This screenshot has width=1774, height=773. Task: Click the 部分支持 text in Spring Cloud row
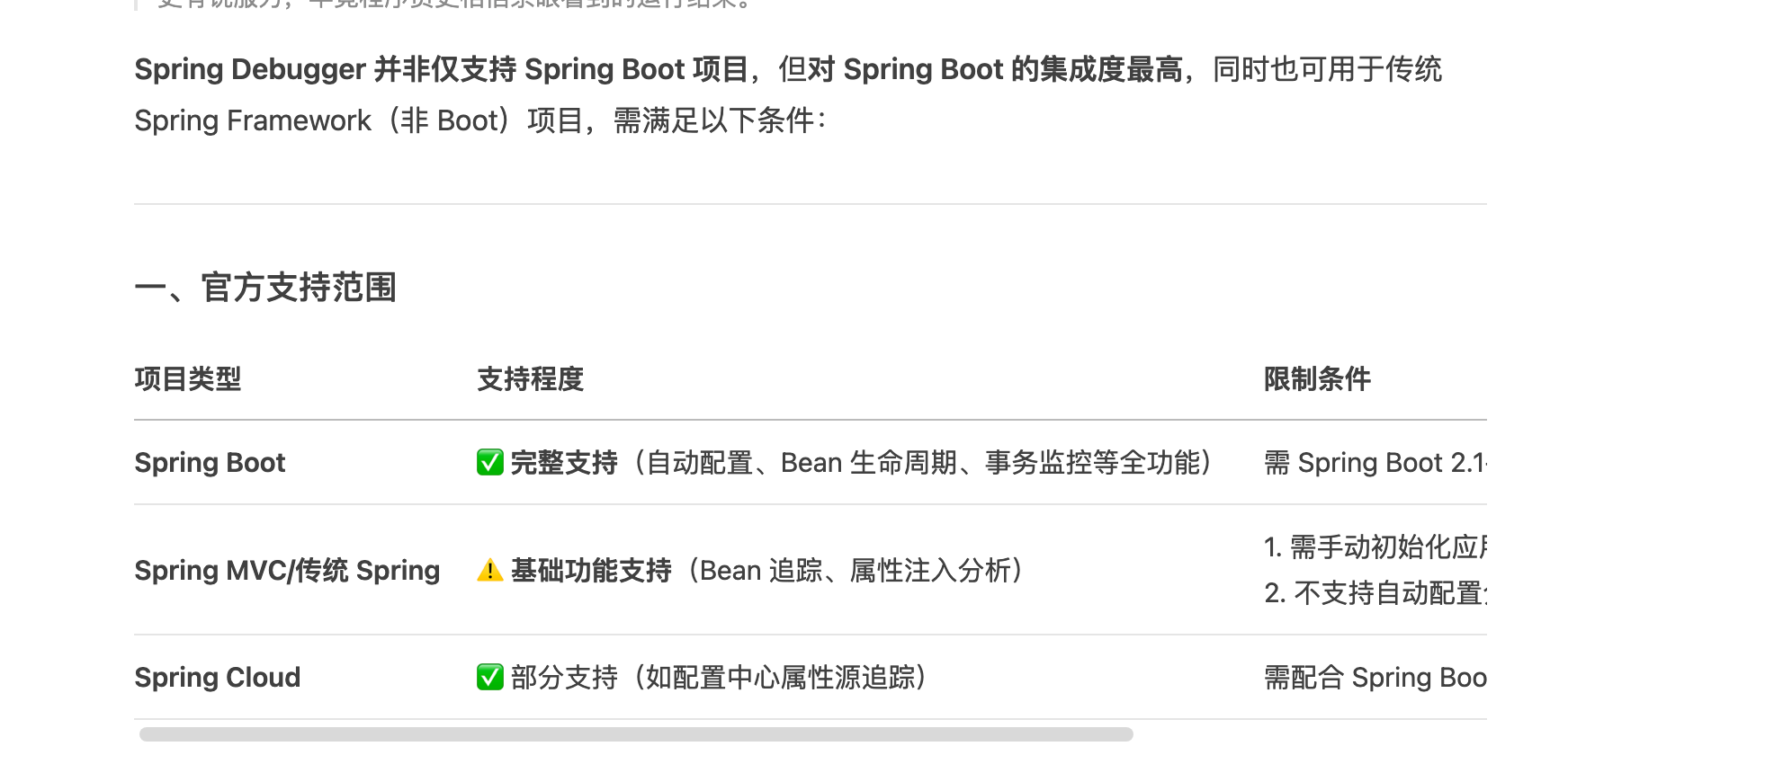pos(564,678)
